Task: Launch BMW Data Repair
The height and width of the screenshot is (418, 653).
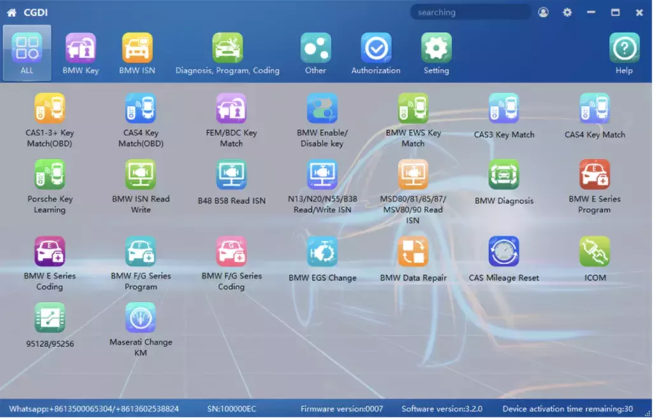Action: (413, 251)
